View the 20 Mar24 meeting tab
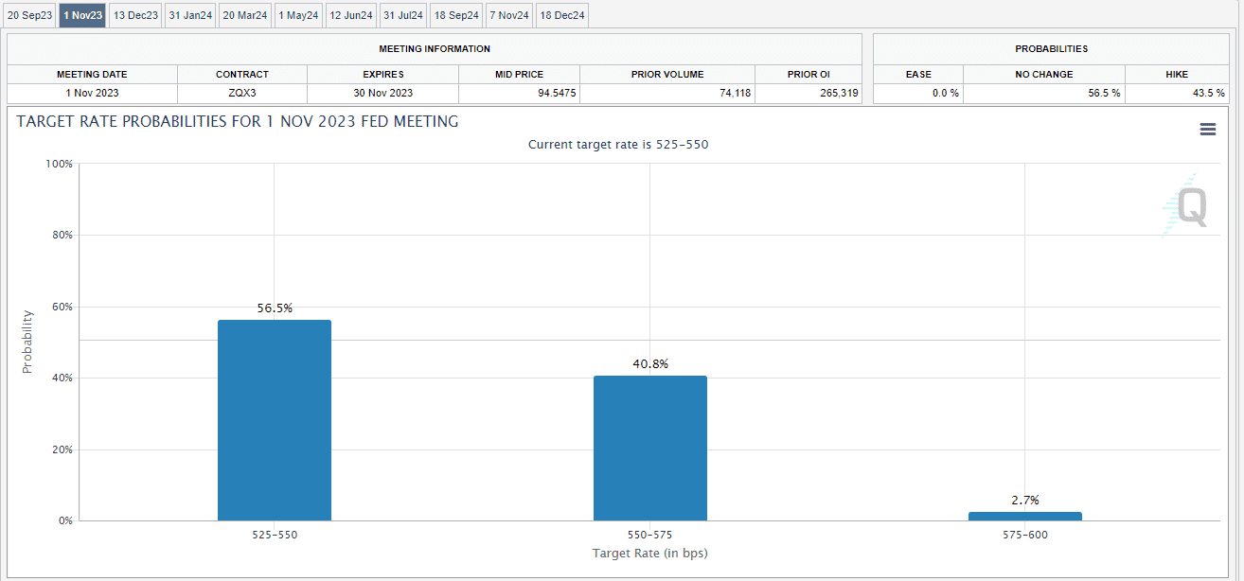Image resolution: width=1244 pixels, height=581 pixels. [x=245, y=15]
